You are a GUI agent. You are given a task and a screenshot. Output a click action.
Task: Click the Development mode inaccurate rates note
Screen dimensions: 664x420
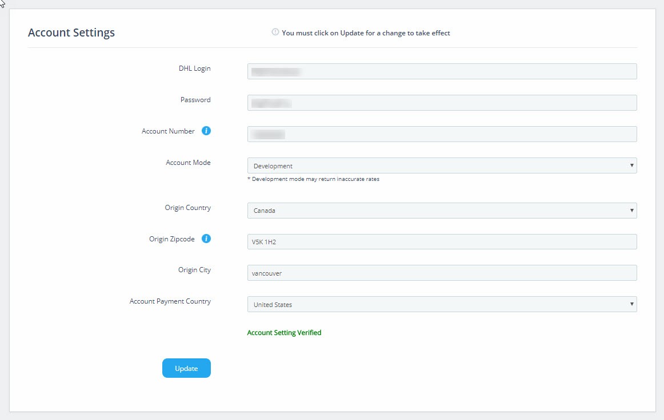pyautogui.click(x=313, y=179)
